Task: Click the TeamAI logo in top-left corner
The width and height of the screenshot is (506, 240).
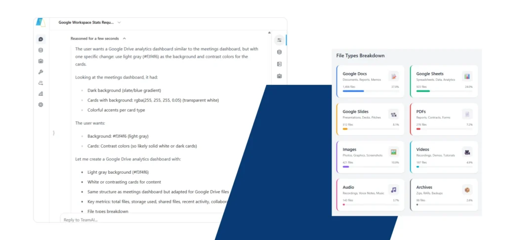Action: point(41,23)
